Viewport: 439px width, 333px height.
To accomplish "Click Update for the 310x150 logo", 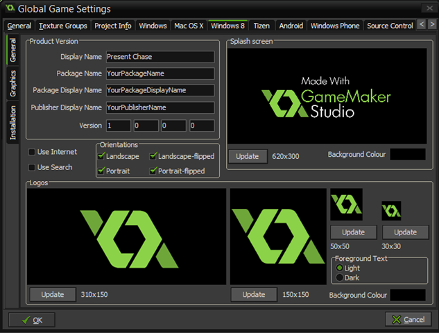I will (x=53, y=295).
